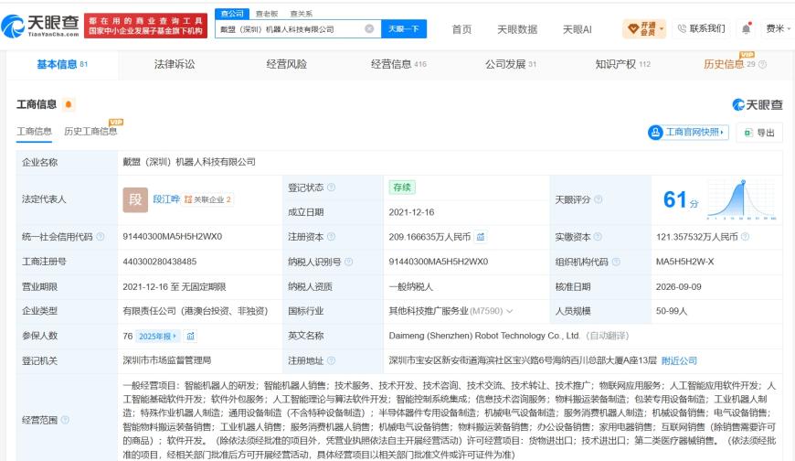Click the orange badge next to 工商信息 heading
Viewport: 795px width, 461px height.
69,104
